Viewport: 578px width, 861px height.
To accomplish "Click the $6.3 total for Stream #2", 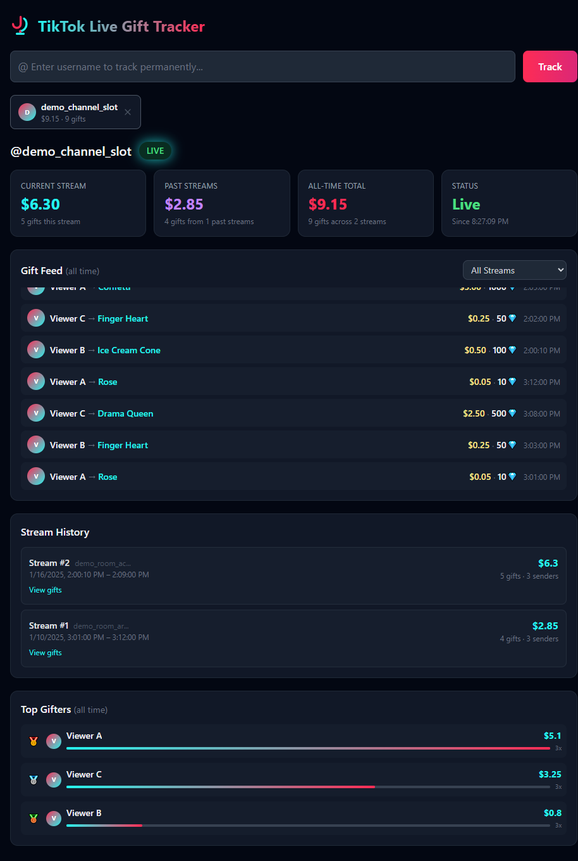I will 548,563.
